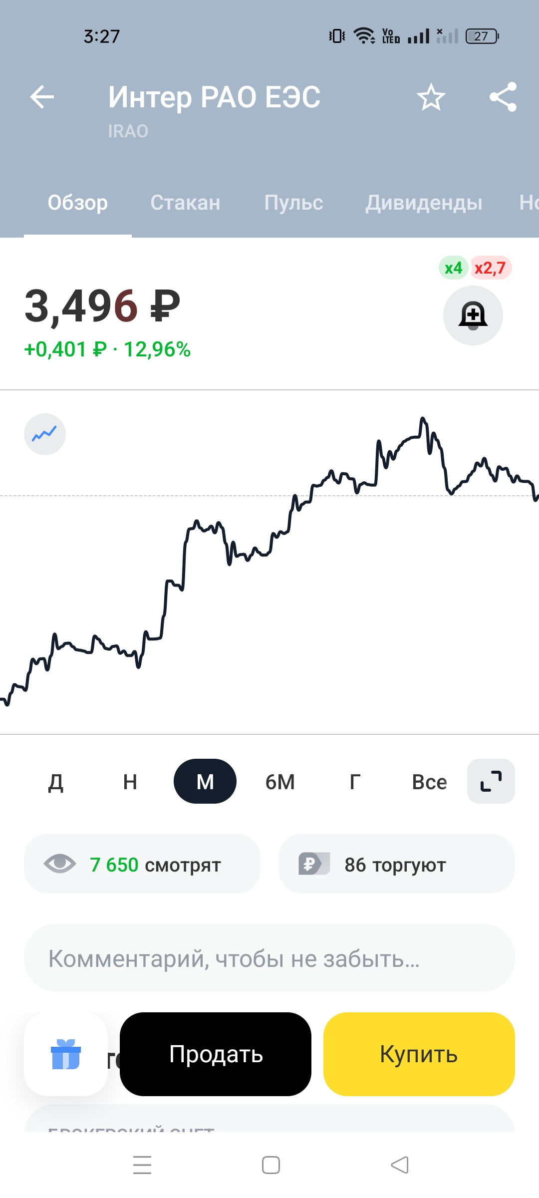Viewport: 539px width, 1198px height.
Task: Open the Стакан tab
Action: [x=185, y=203]
